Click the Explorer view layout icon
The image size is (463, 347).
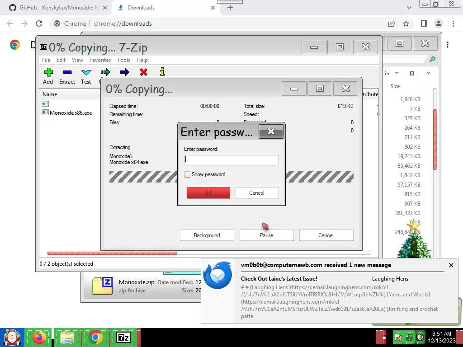387,74
